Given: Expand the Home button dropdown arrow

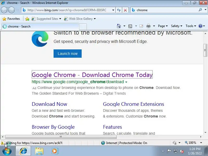Looking at the screenshot, I should tap(124, 26).
